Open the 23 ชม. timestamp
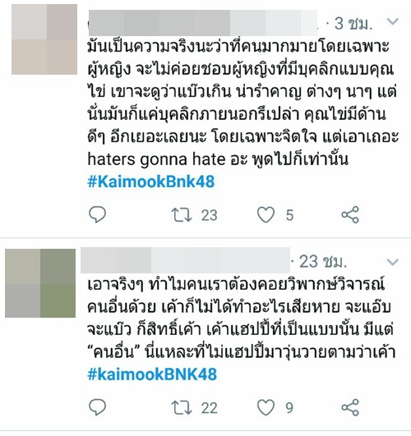This screenshot has height=436, width=411. point(323,262)
